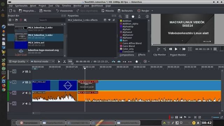This screenshot has height=126, width=224.
Task: Toggle effects enabled eye in Properties panel
Action: coord(109,20)
